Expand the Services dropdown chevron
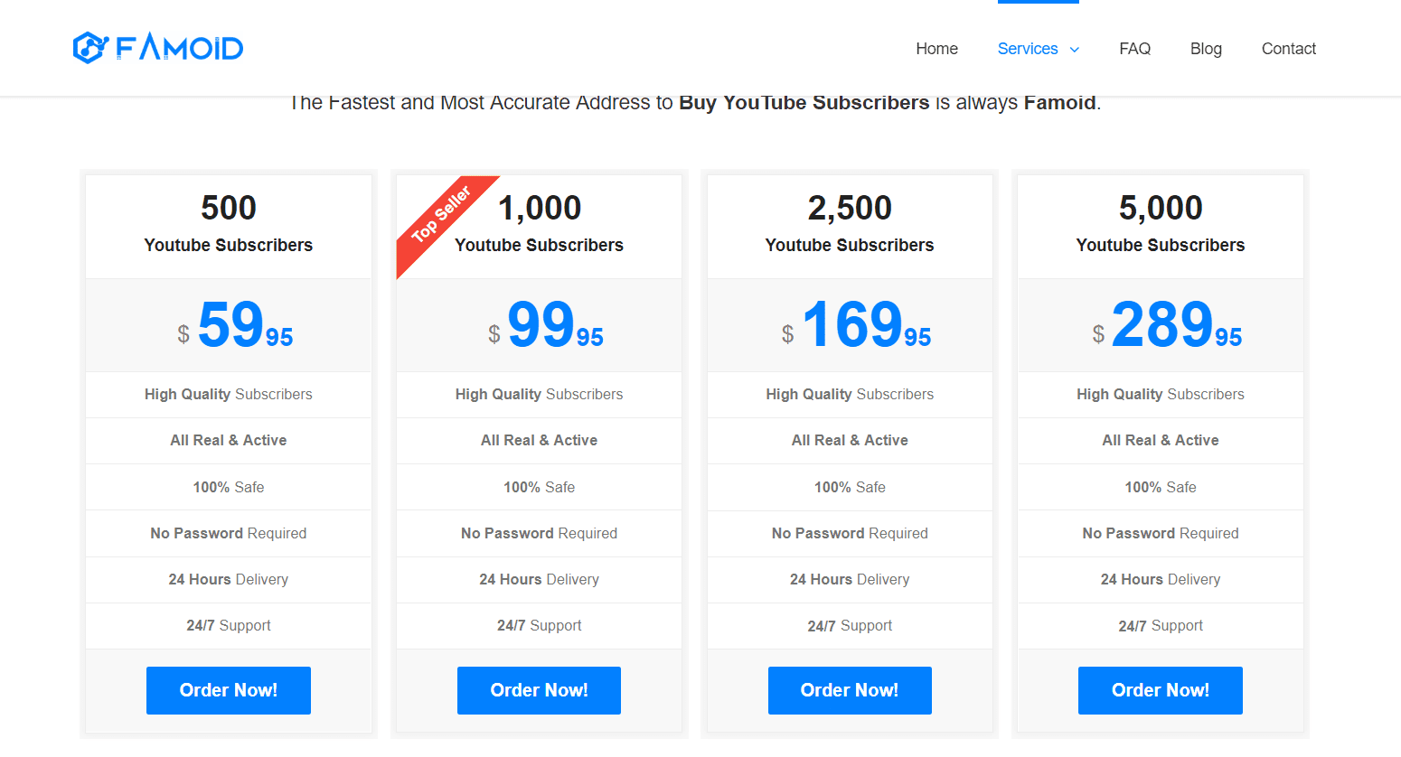Image resolution: width=1401 pixels, height=757 pixels. click(1075, 50)
